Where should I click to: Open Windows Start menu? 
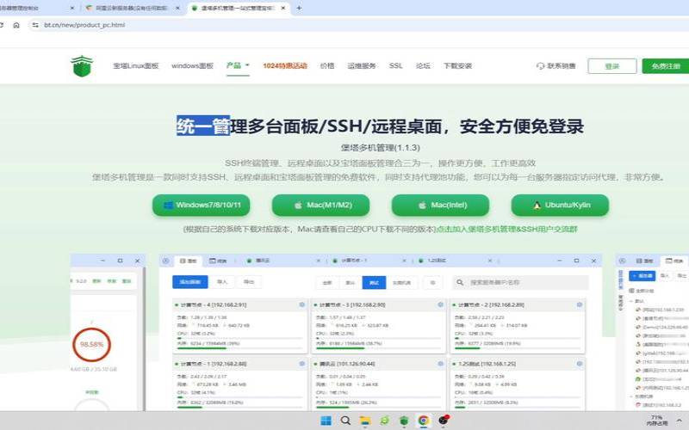click(326, 421)
